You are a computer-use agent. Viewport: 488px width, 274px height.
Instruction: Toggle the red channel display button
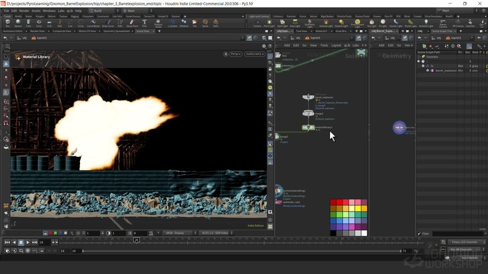point(51,233)
